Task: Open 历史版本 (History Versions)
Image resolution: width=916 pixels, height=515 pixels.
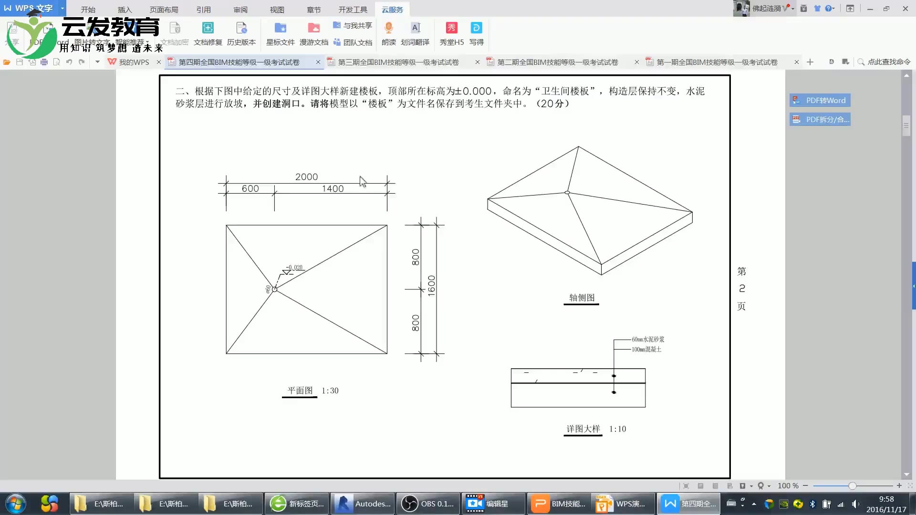Action: pyautogui.click(x=242, y=33)
